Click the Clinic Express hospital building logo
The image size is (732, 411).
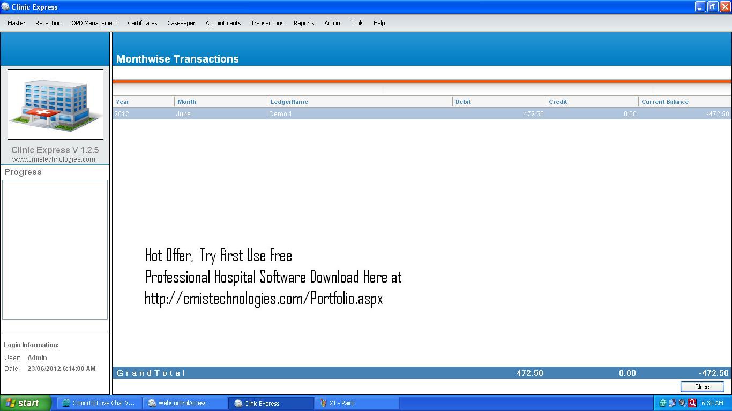55,104
